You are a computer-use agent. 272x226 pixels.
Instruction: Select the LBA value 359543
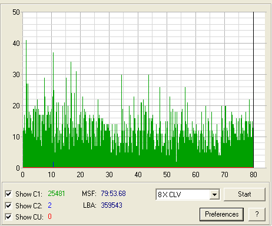(x=111, y=205)
